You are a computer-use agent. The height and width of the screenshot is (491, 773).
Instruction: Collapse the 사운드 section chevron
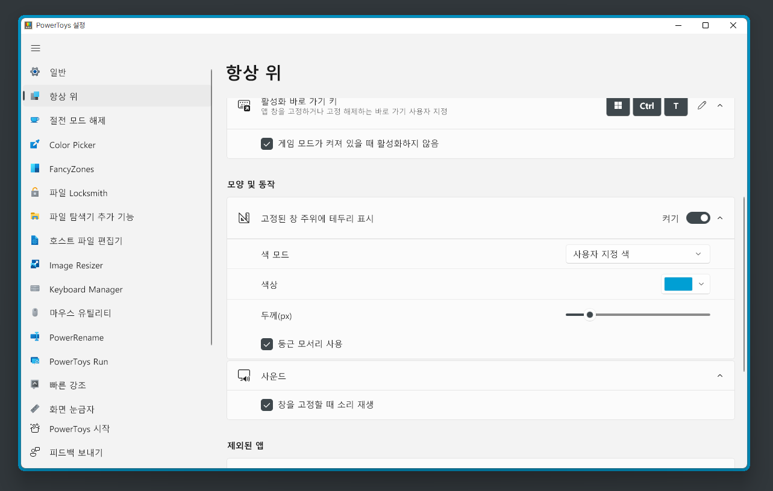[x=719, y=376]
